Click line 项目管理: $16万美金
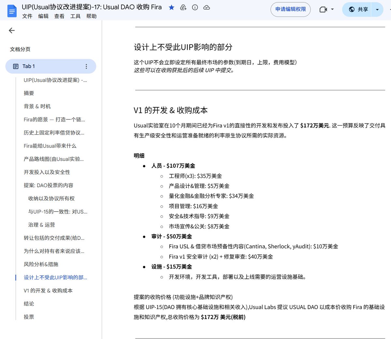Image resolution: width=391 pixels, height=339 pixels. point(194,206)
